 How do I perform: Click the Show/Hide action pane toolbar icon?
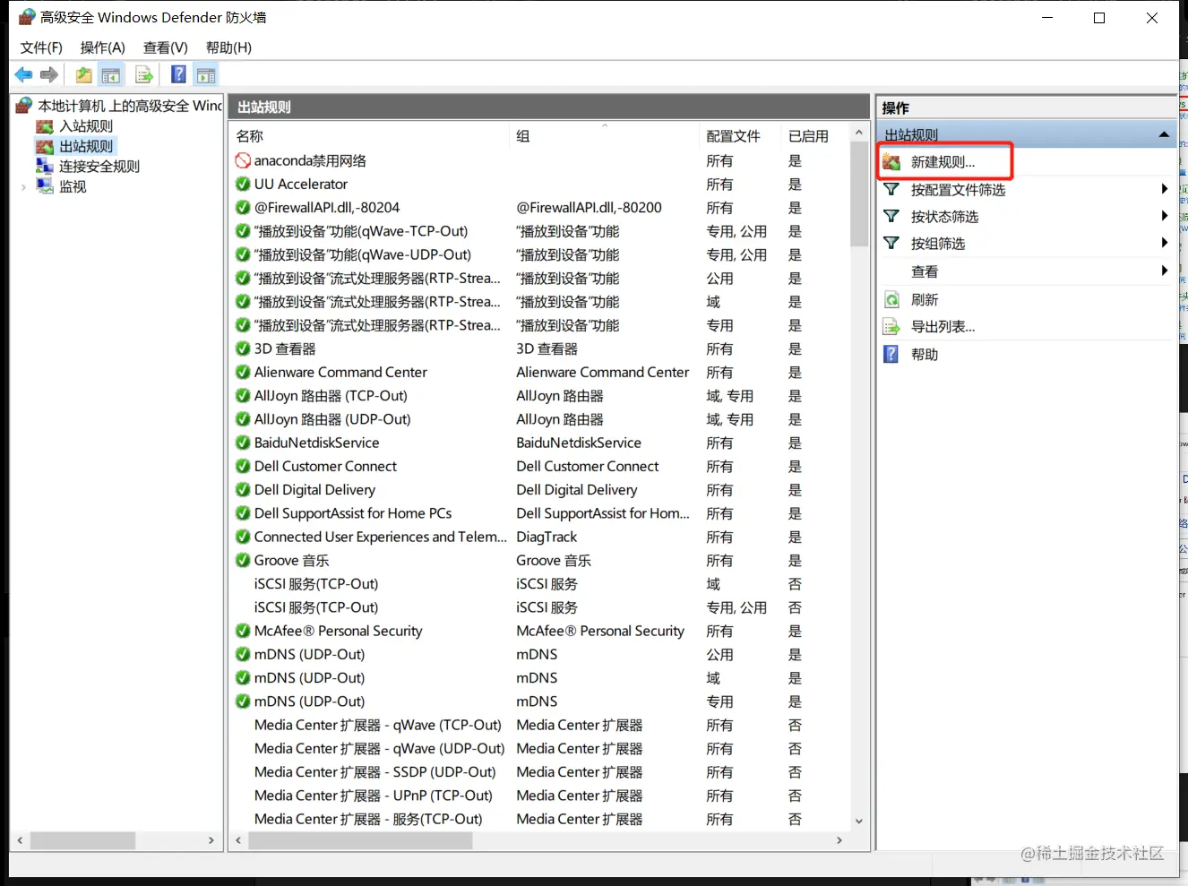coord(206,75)
